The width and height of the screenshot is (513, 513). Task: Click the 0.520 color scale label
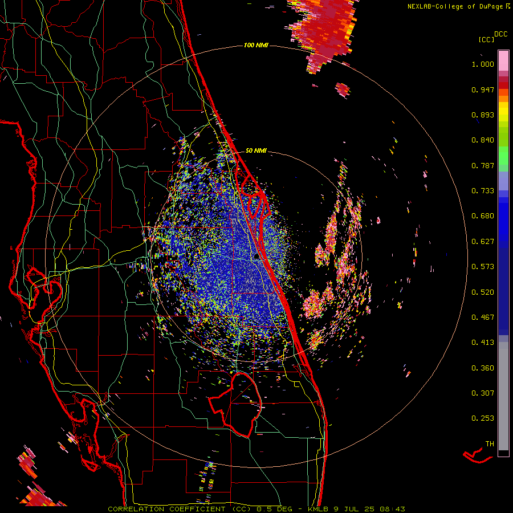[483, 292]
